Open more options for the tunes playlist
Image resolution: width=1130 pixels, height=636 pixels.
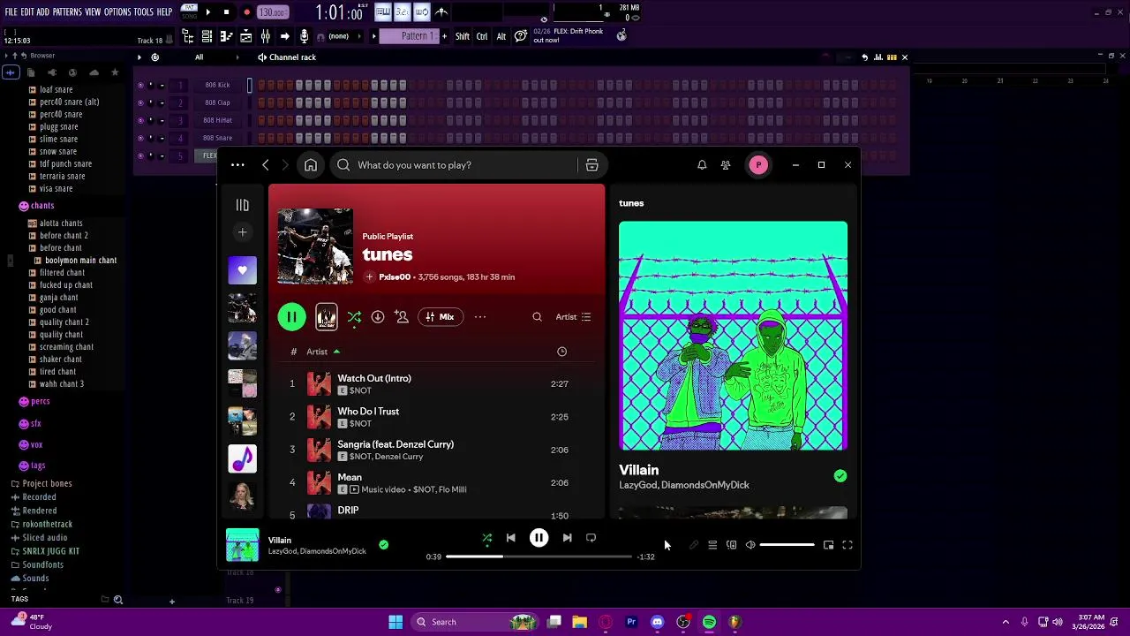[480, 316]
